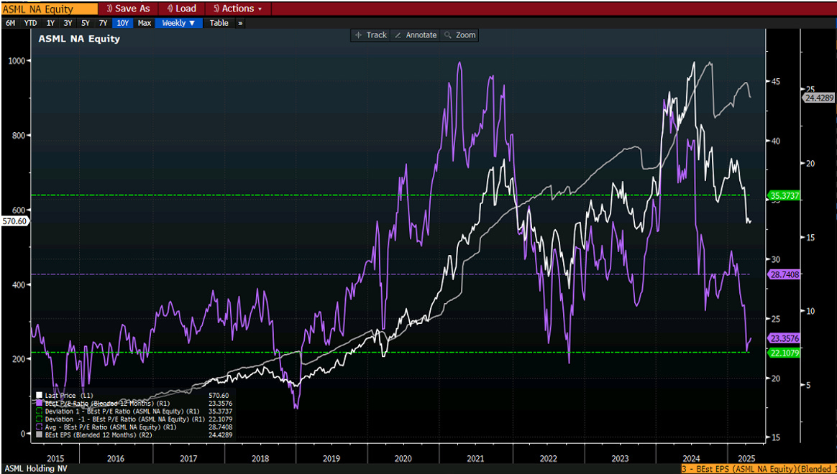The height and width of the screenshot is (474, 837).
Task: Click the 2018 label on time axis
Action: [x=260, y=458]
